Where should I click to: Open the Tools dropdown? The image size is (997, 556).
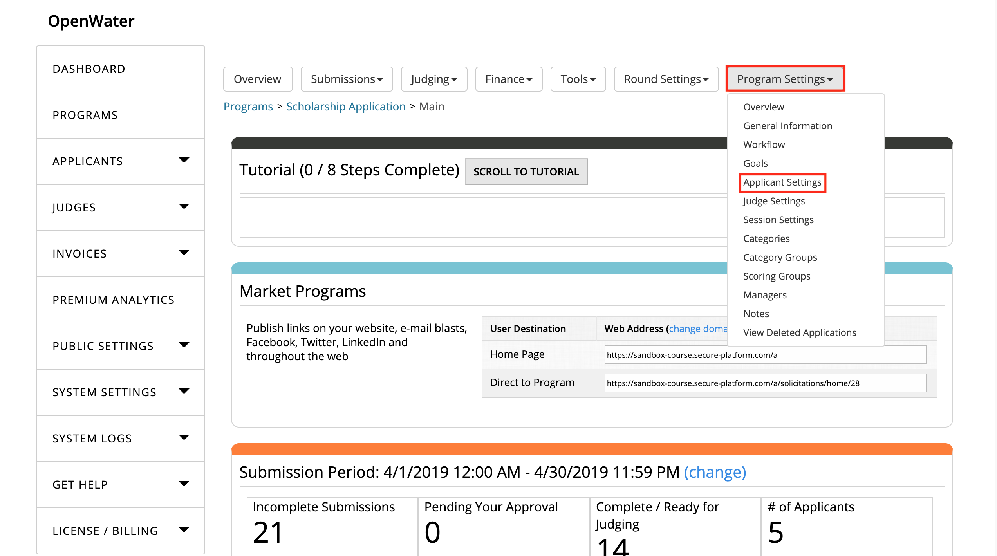[x=578, y=79]
